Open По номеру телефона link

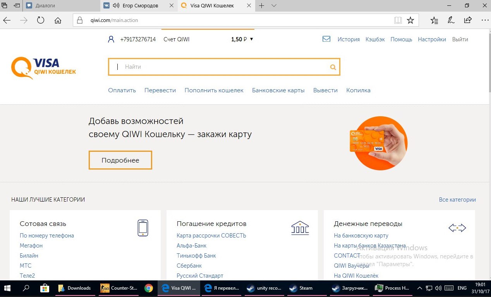click(x=47, y=236)
